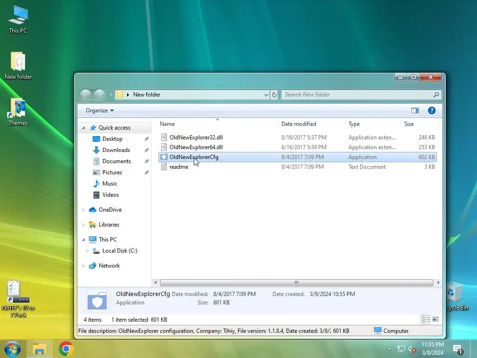Go to Pictures in Quick access

112,172
